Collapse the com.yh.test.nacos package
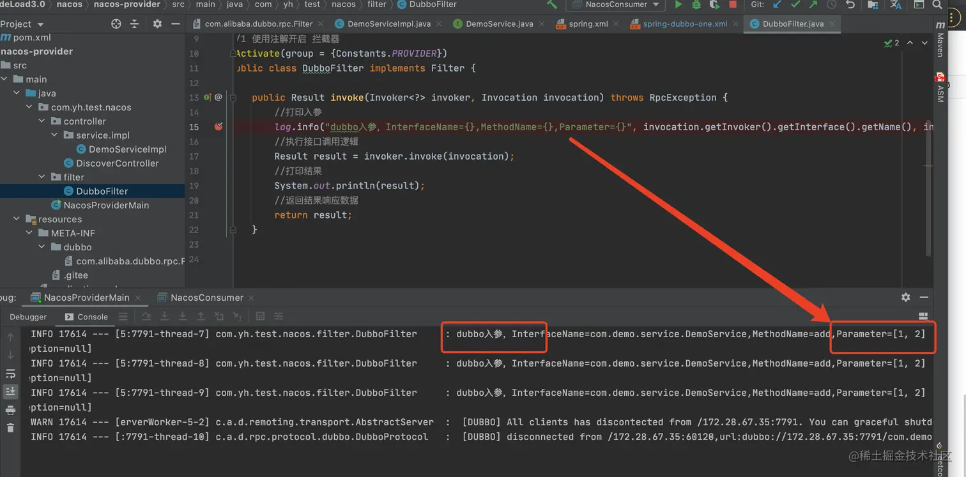 click(29, 107)
